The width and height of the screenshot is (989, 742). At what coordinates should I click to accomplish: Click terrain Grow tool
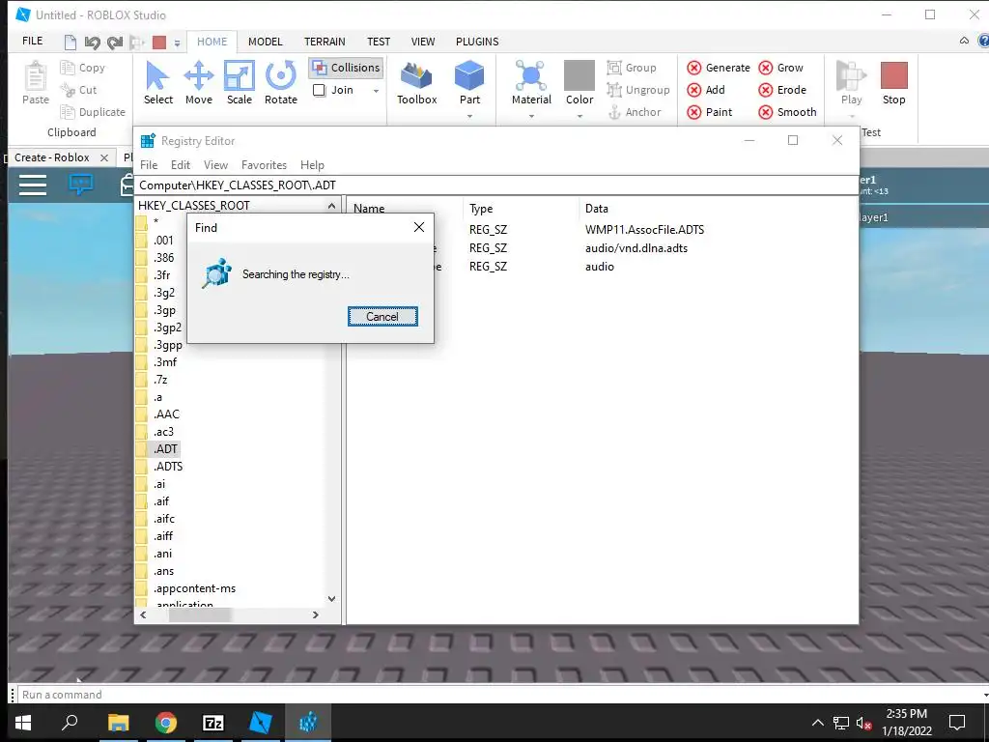780,68
